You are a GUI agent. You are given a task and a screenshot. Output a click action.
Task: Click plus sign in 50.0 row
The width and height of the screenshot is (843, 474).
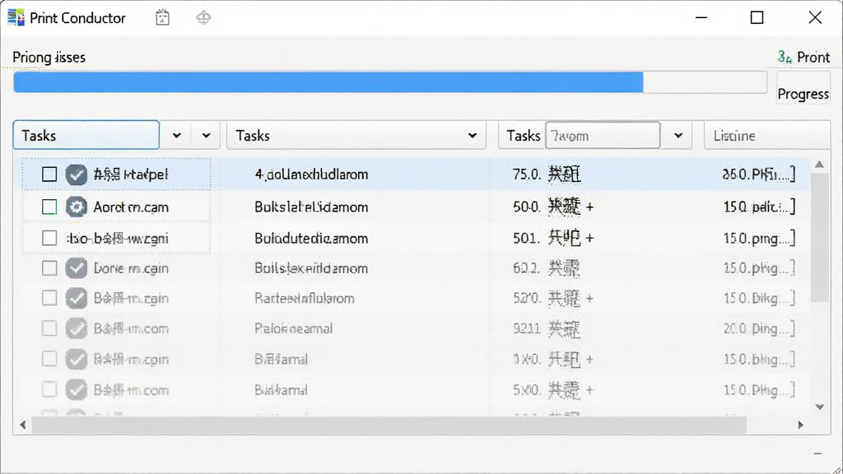coord(589,207)
